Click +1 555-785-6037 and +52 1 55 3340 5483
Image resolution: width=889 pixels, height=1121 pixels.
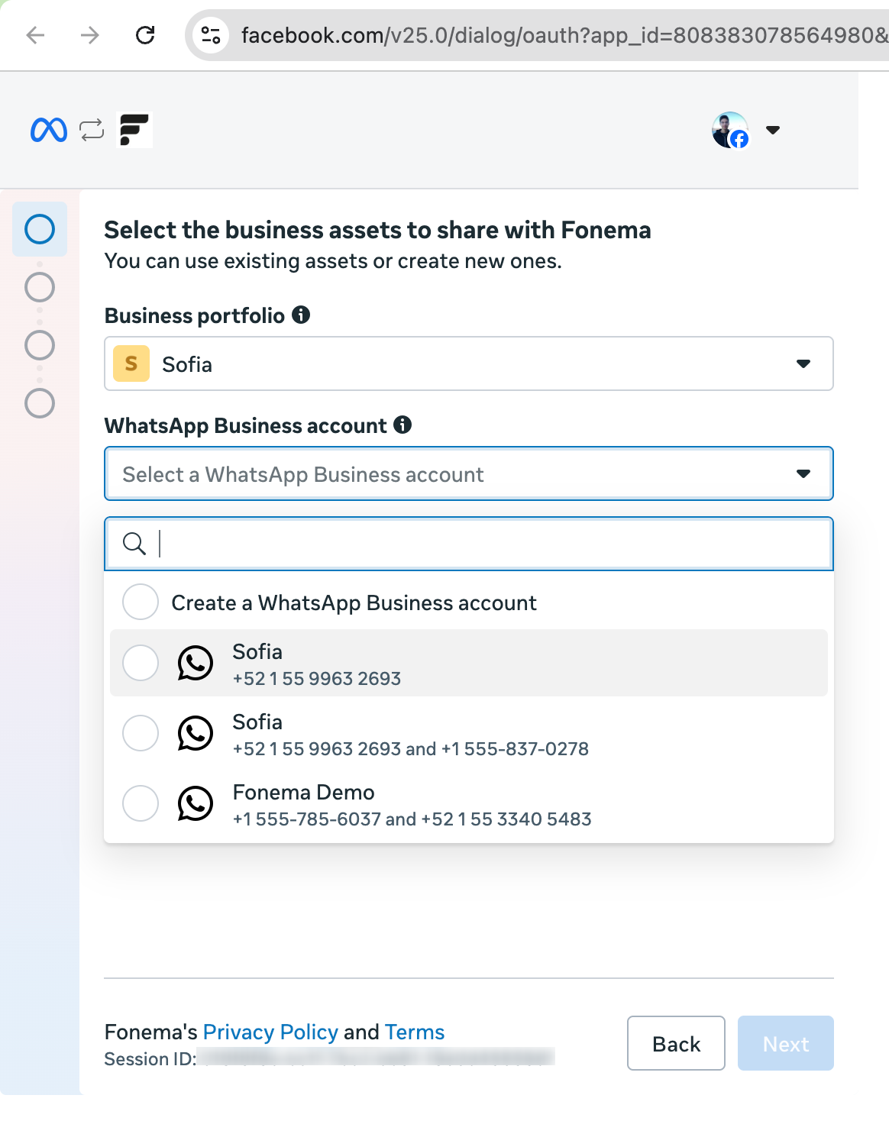click(x=412, y=819)
